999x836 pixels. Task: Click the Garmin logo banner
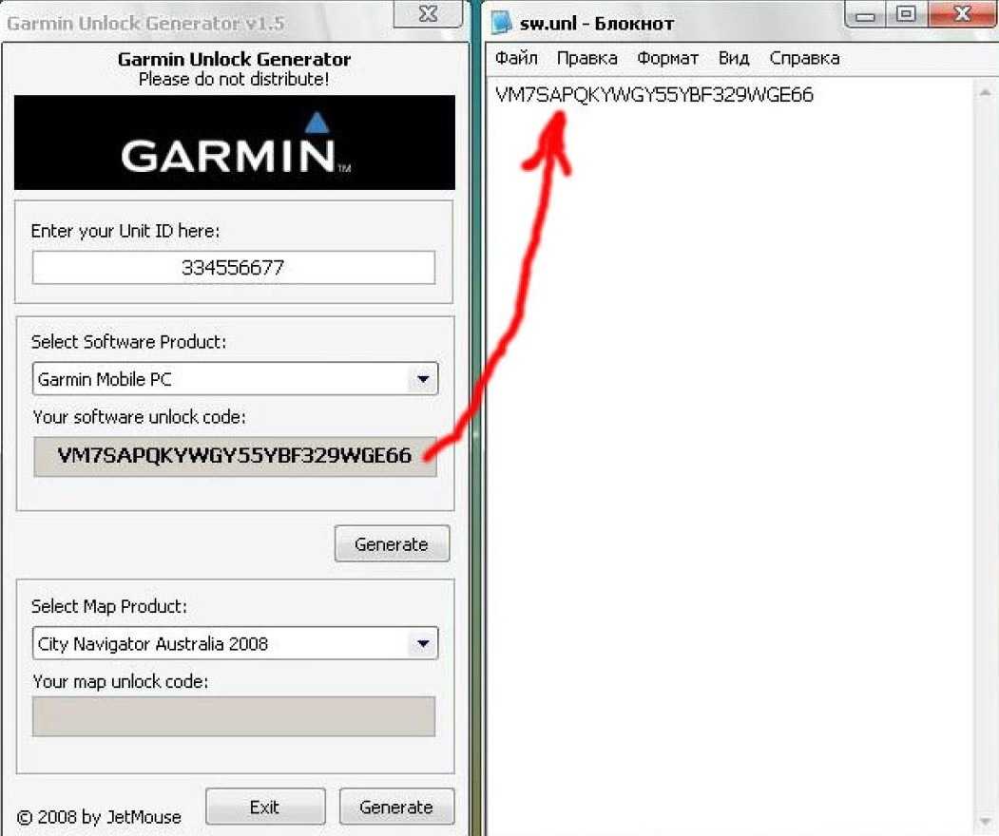pyautogui.click(x=235, y=142)
